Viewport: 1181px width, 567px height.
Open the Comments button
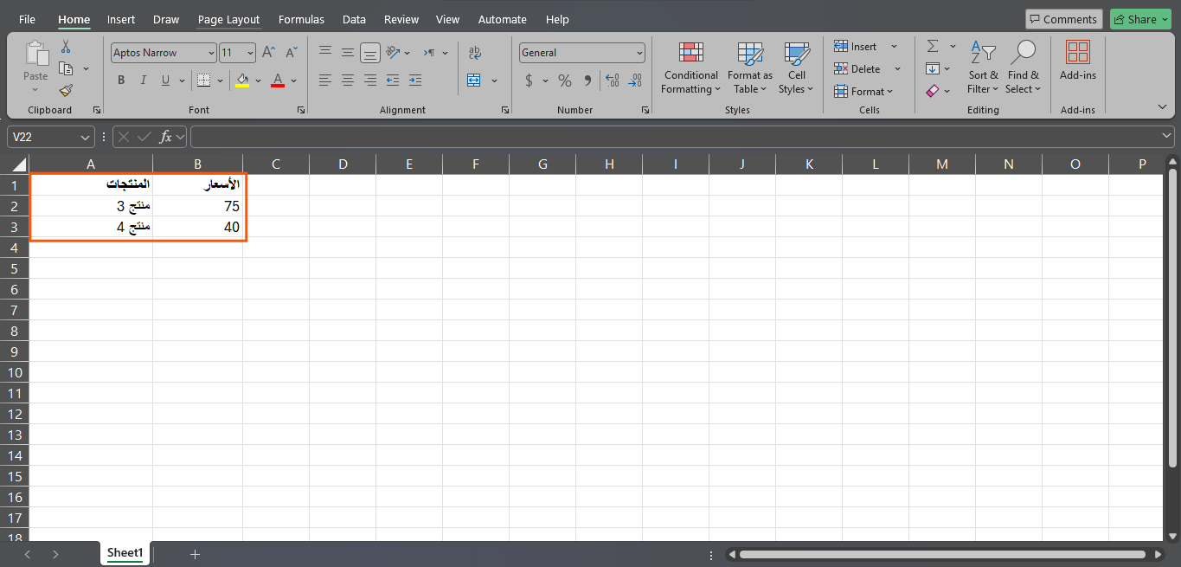(1062, 19)
